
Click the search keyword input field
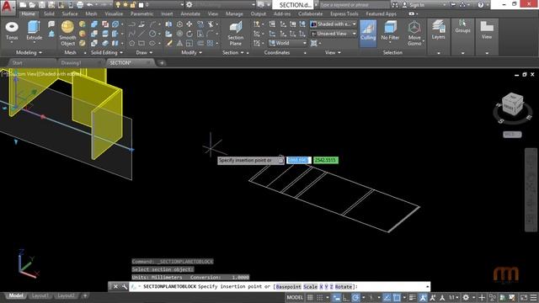[355, 5]
